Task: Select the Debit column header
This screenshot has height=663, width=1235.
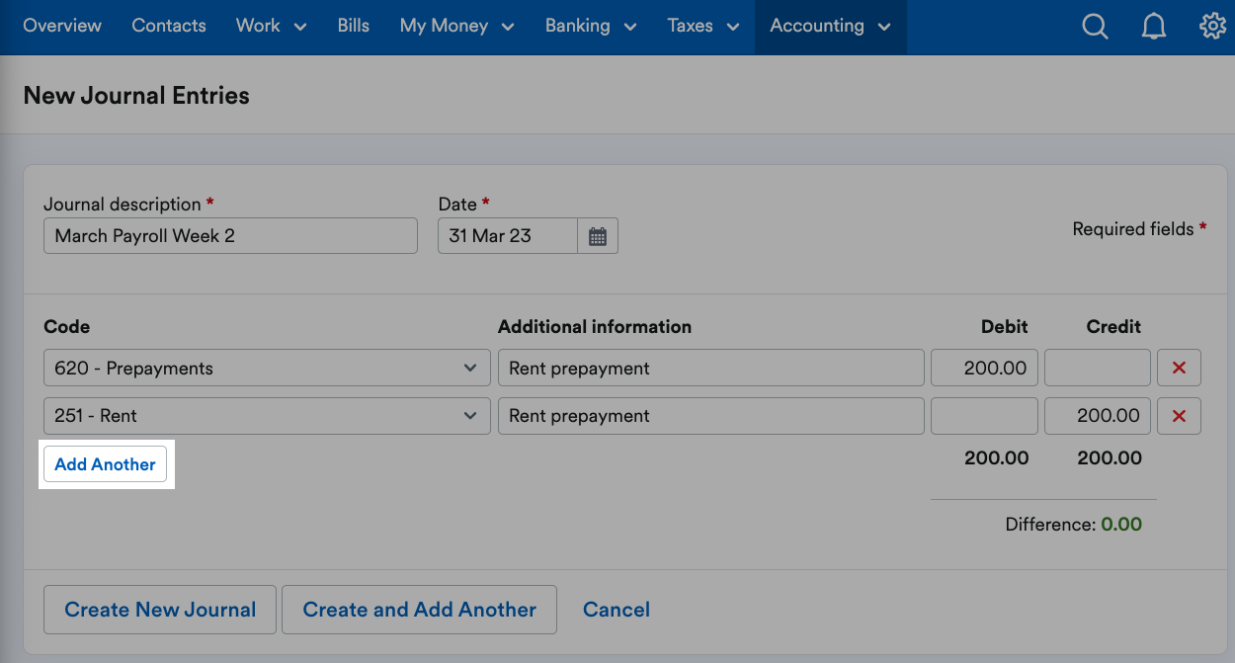Action: click(x=1004, y=327)
